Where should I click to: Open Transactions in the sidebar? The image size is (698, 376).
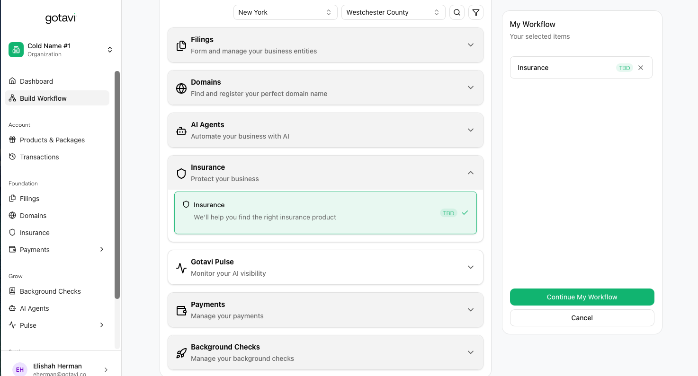point(57,157)
